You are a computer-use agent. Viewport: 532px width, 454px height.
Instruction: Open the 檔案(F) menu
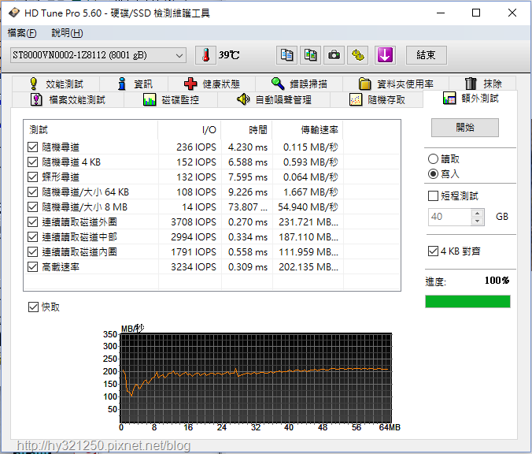coord(22,33)
